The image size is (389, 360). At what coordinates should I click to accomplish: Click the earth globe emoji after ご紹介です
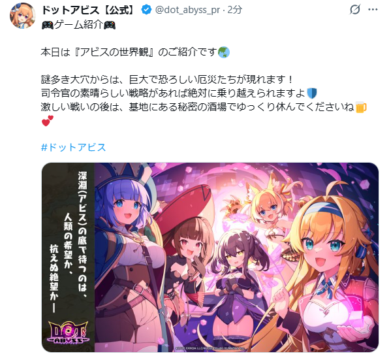point(223,52)
